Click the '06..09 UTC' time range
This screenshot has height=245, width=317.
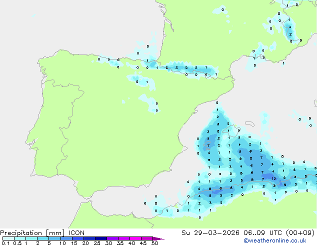point(263,233)
